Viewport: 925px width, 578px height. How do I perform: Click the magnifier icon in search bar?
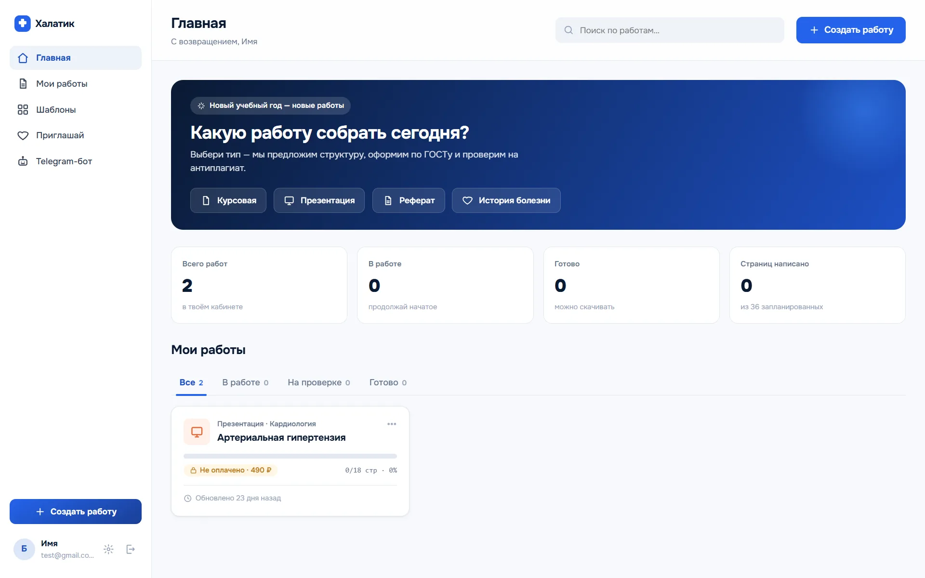point(568,30)
